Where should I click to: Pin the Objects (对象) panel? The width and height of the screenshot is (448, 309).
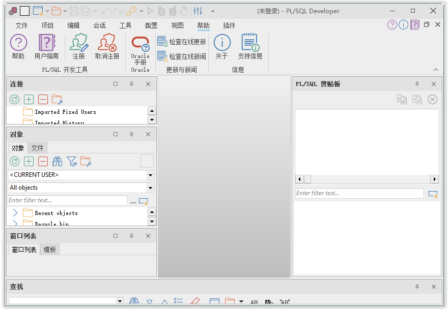[132, 134]
